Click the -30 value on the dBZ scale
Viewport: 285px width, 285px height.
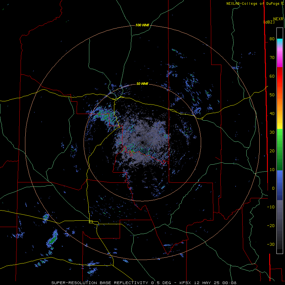[271, 244]
